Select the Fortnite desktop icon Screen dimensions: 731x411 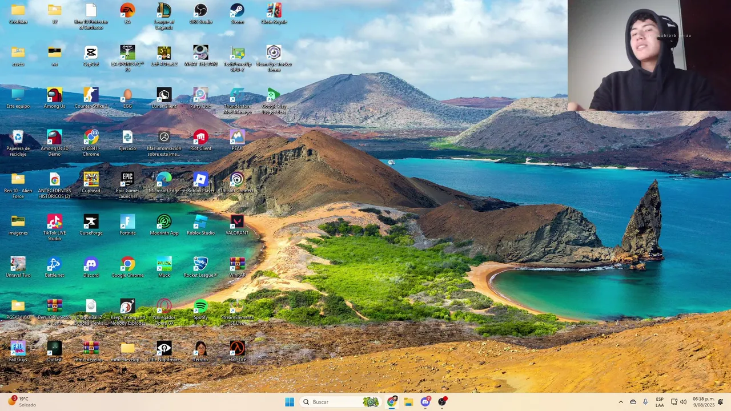[x=127, y=225]
